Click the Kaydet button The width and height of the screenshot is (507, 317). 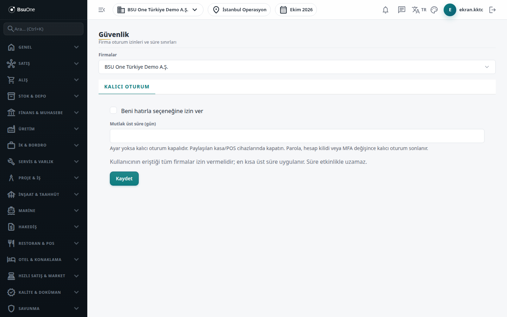point(124,179)
